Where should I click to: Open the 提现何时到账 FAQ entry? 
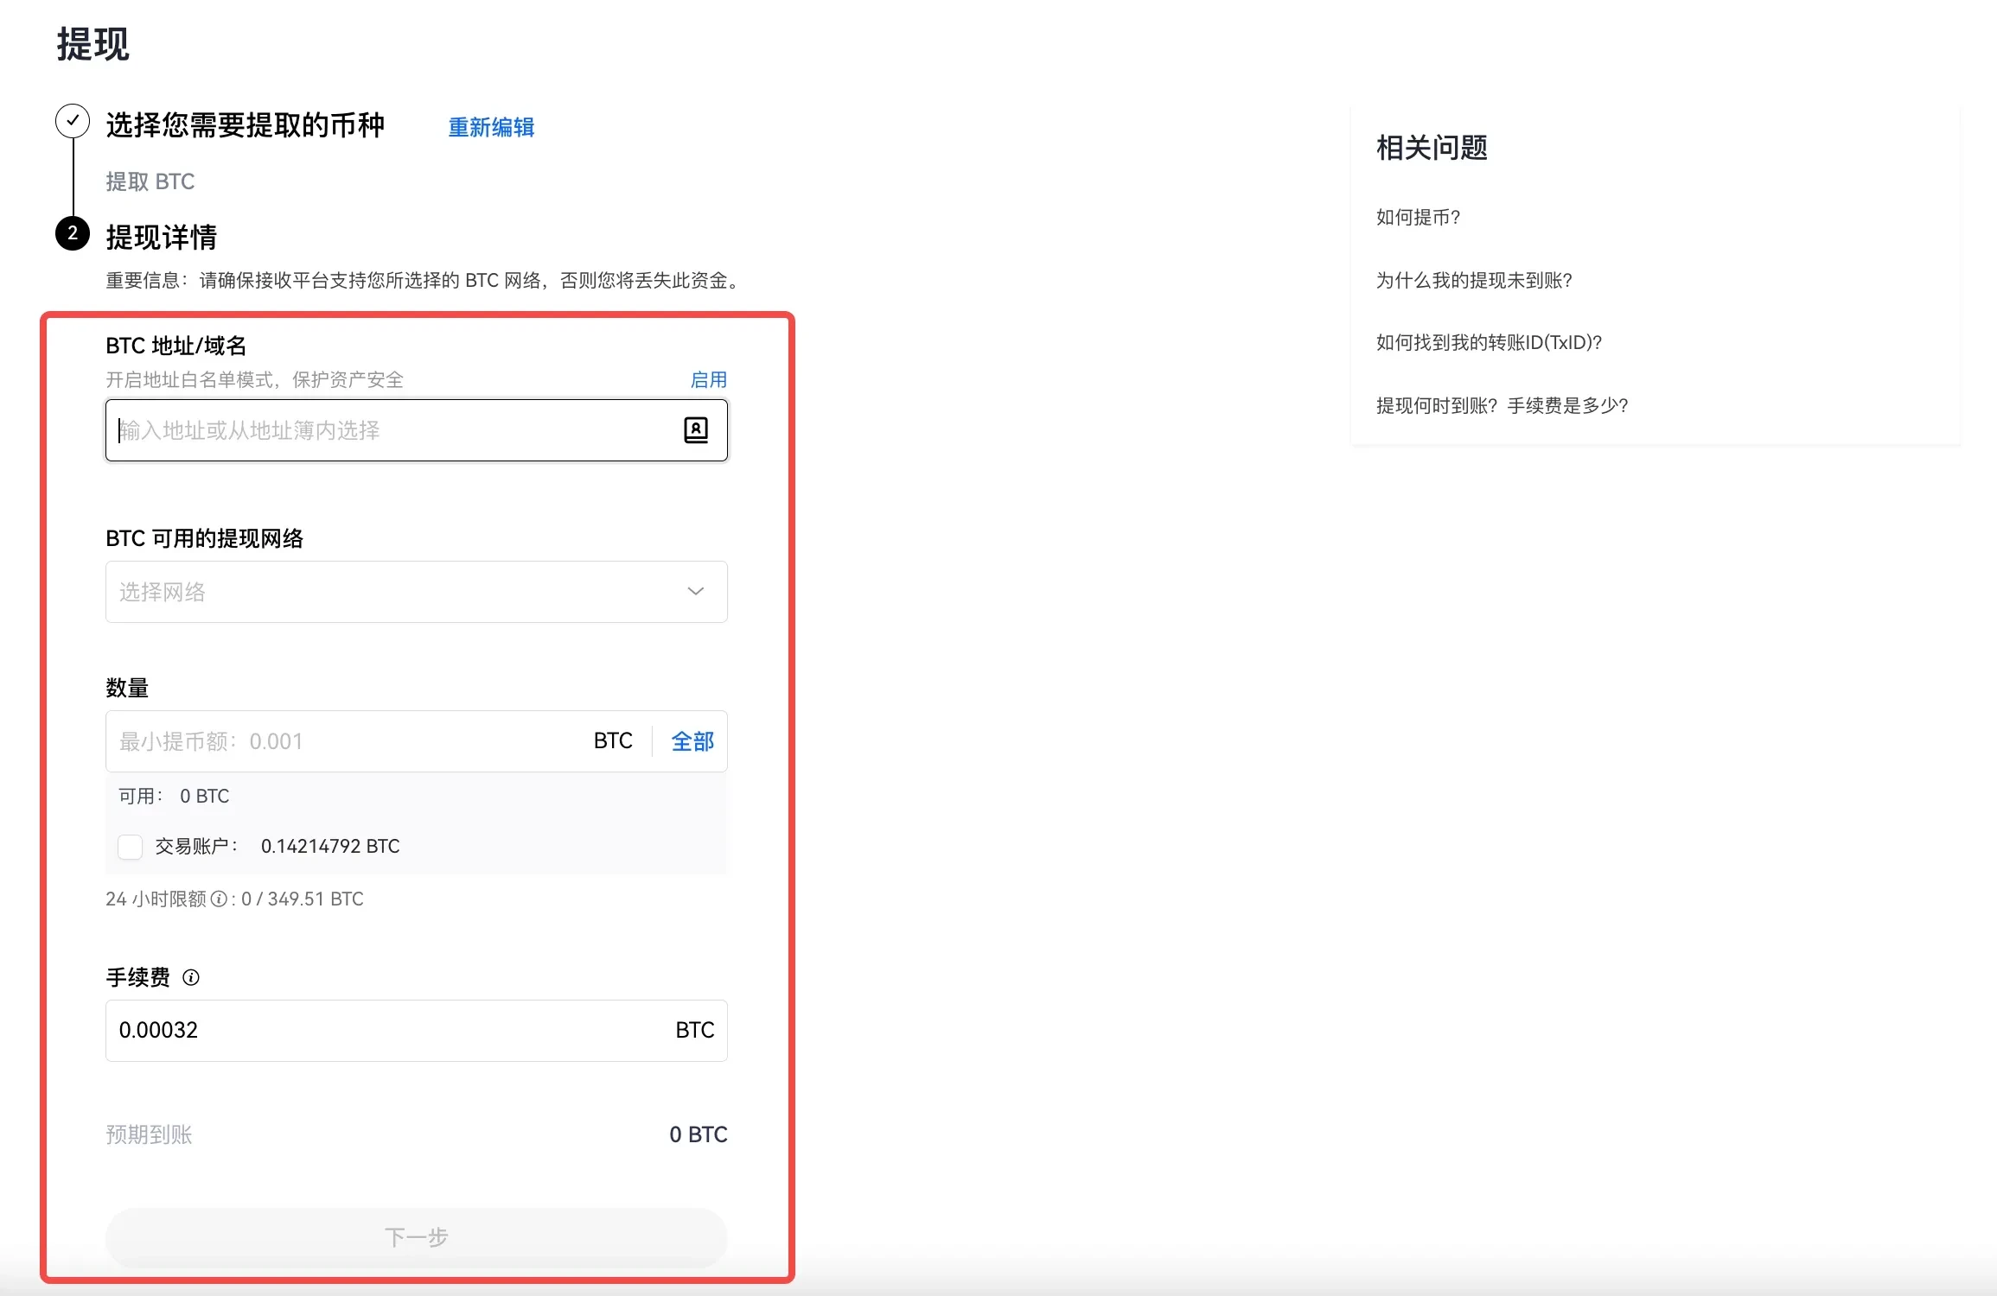pos(1501,405)
